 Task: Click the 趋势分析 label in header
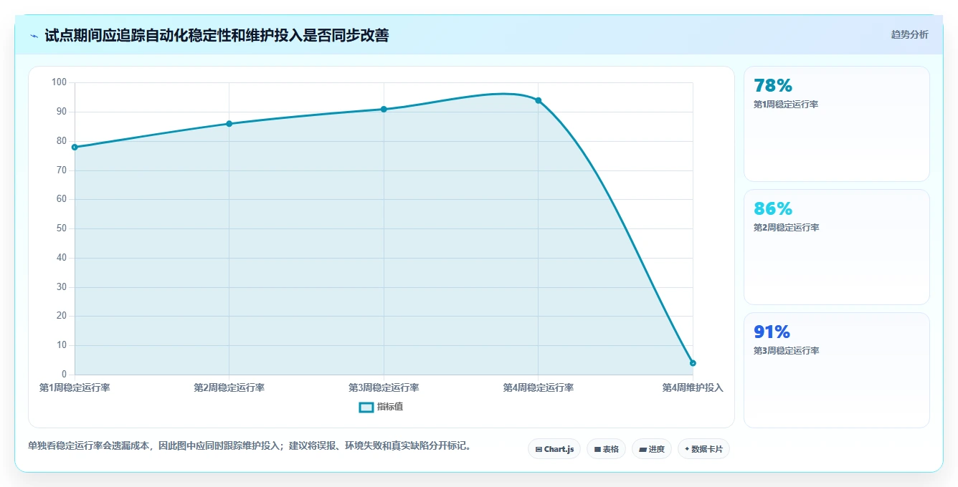(909, 34)
